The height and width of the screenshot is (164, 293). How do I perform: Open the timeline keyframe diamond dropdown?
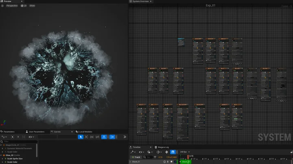[x=159, y=152]
